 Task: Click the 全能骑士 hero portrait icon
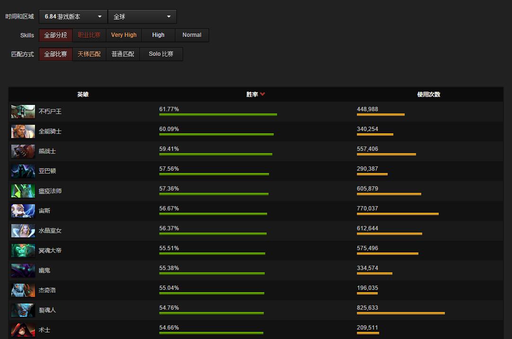[x=23, y=131]
